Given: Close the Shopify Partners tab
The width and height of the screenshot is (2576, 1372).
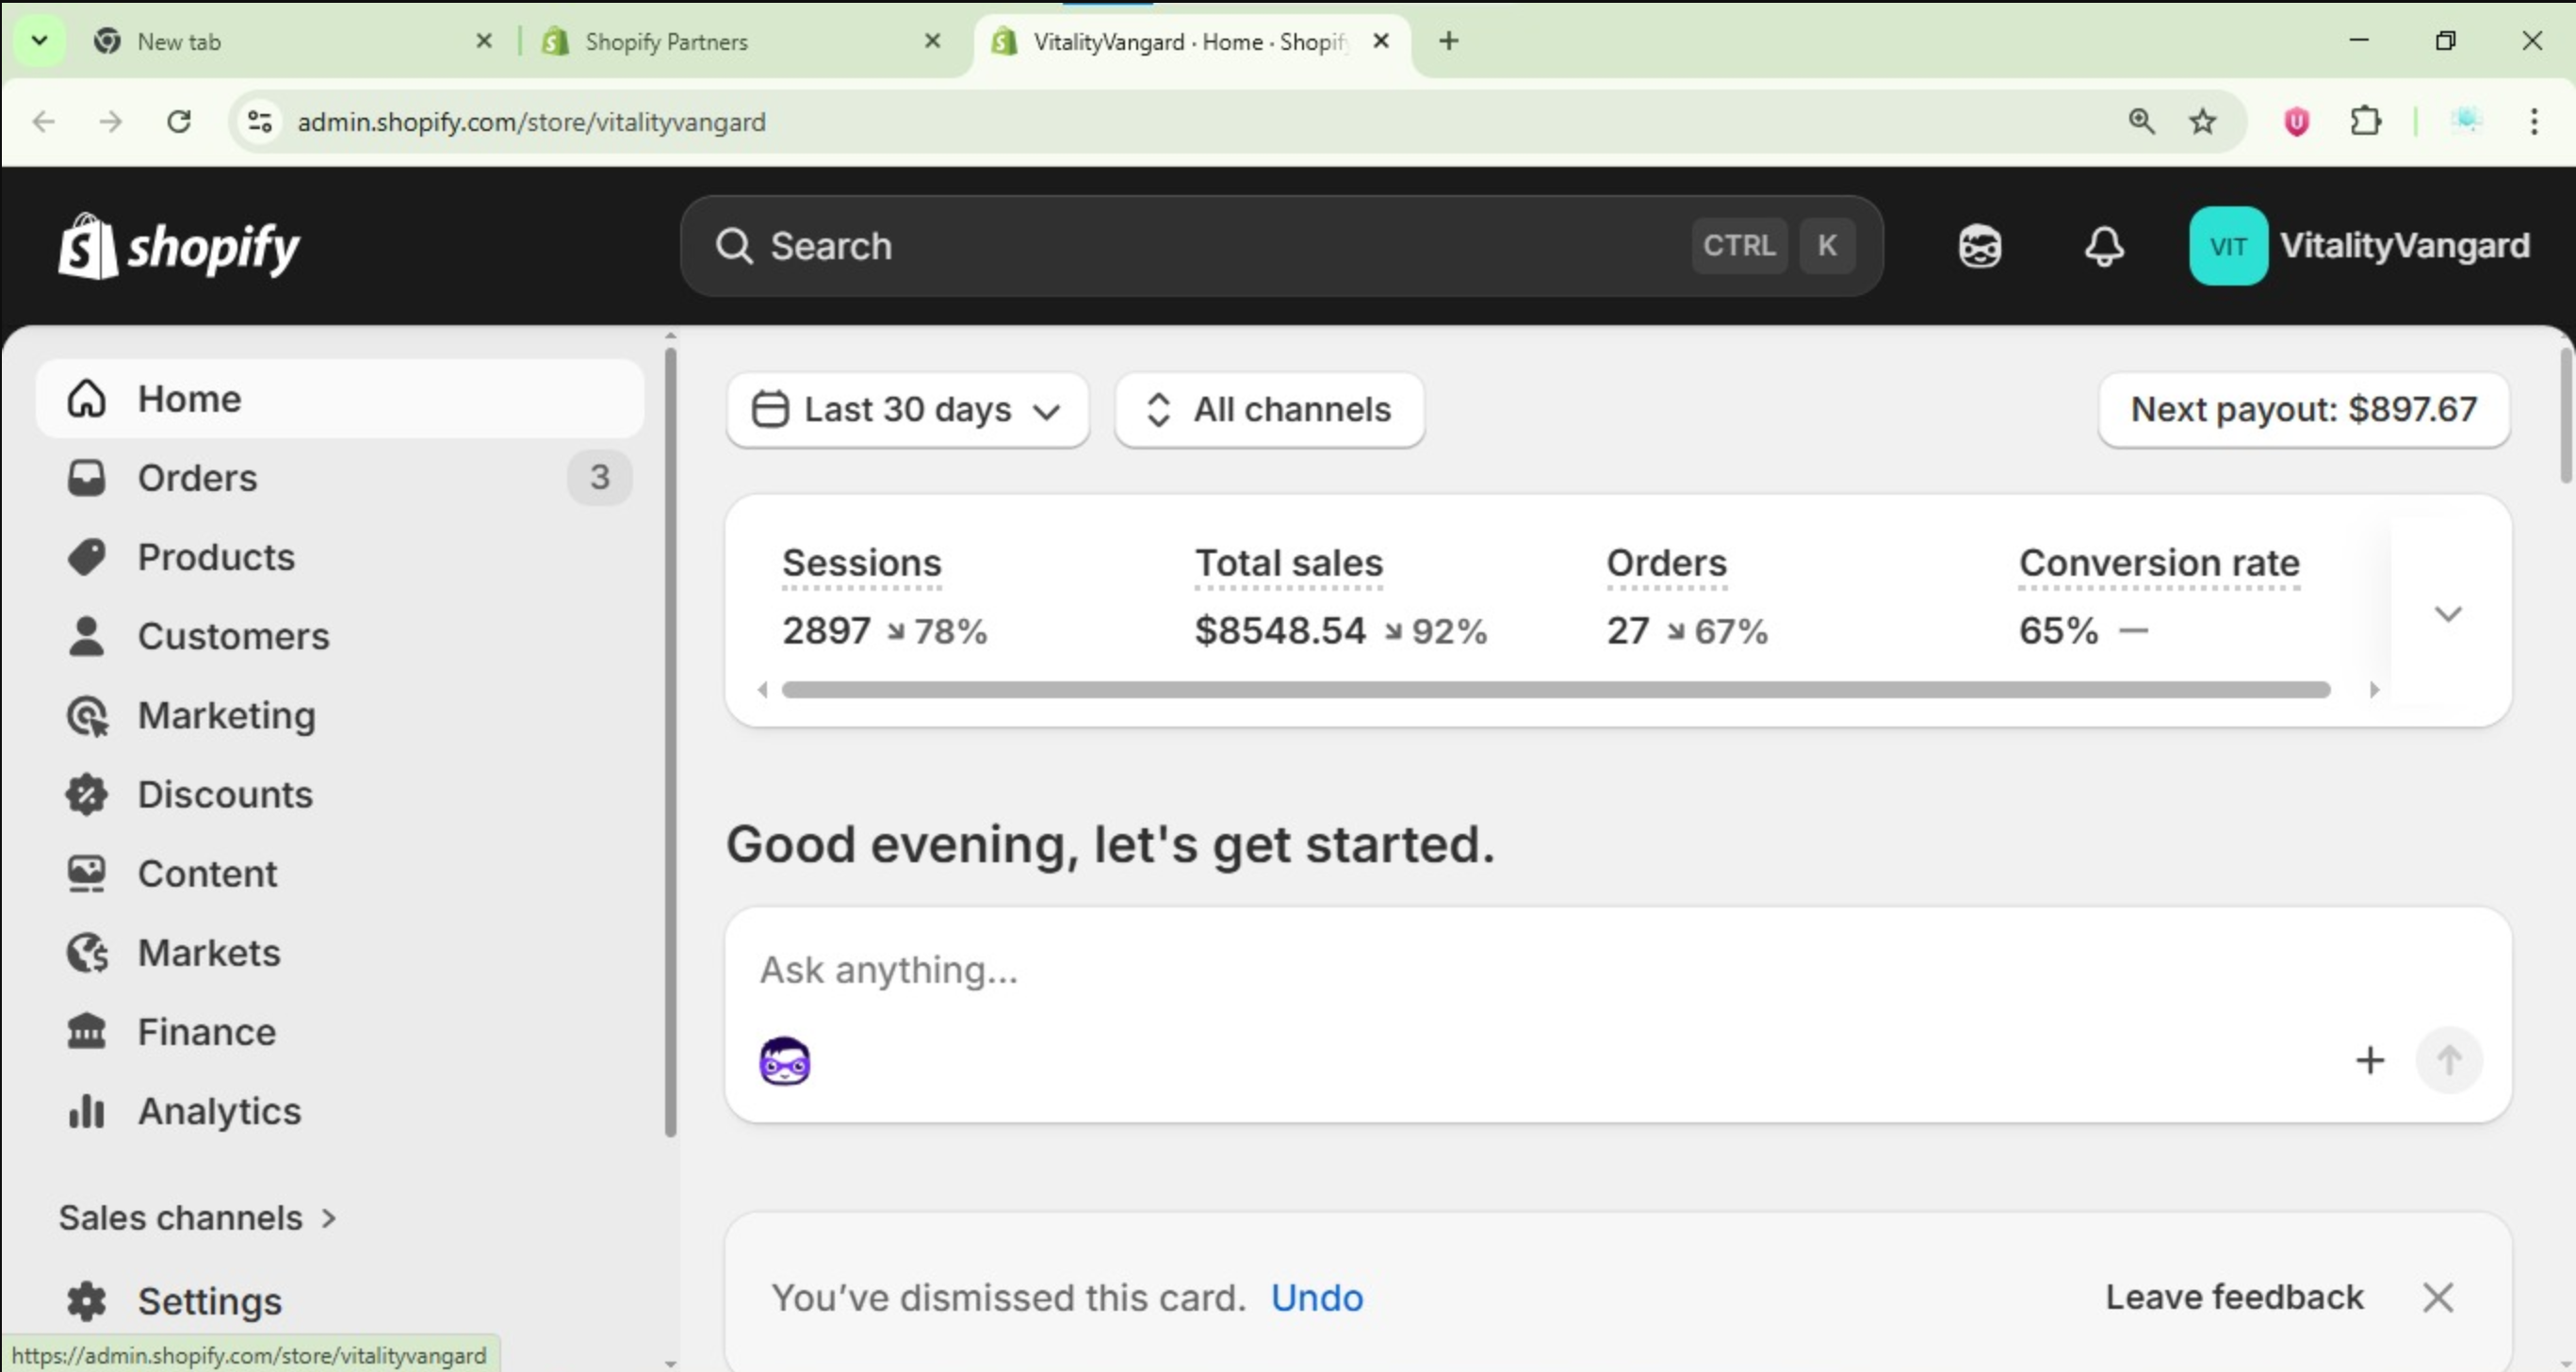Looking at the screenshot, I should point(932,41).
